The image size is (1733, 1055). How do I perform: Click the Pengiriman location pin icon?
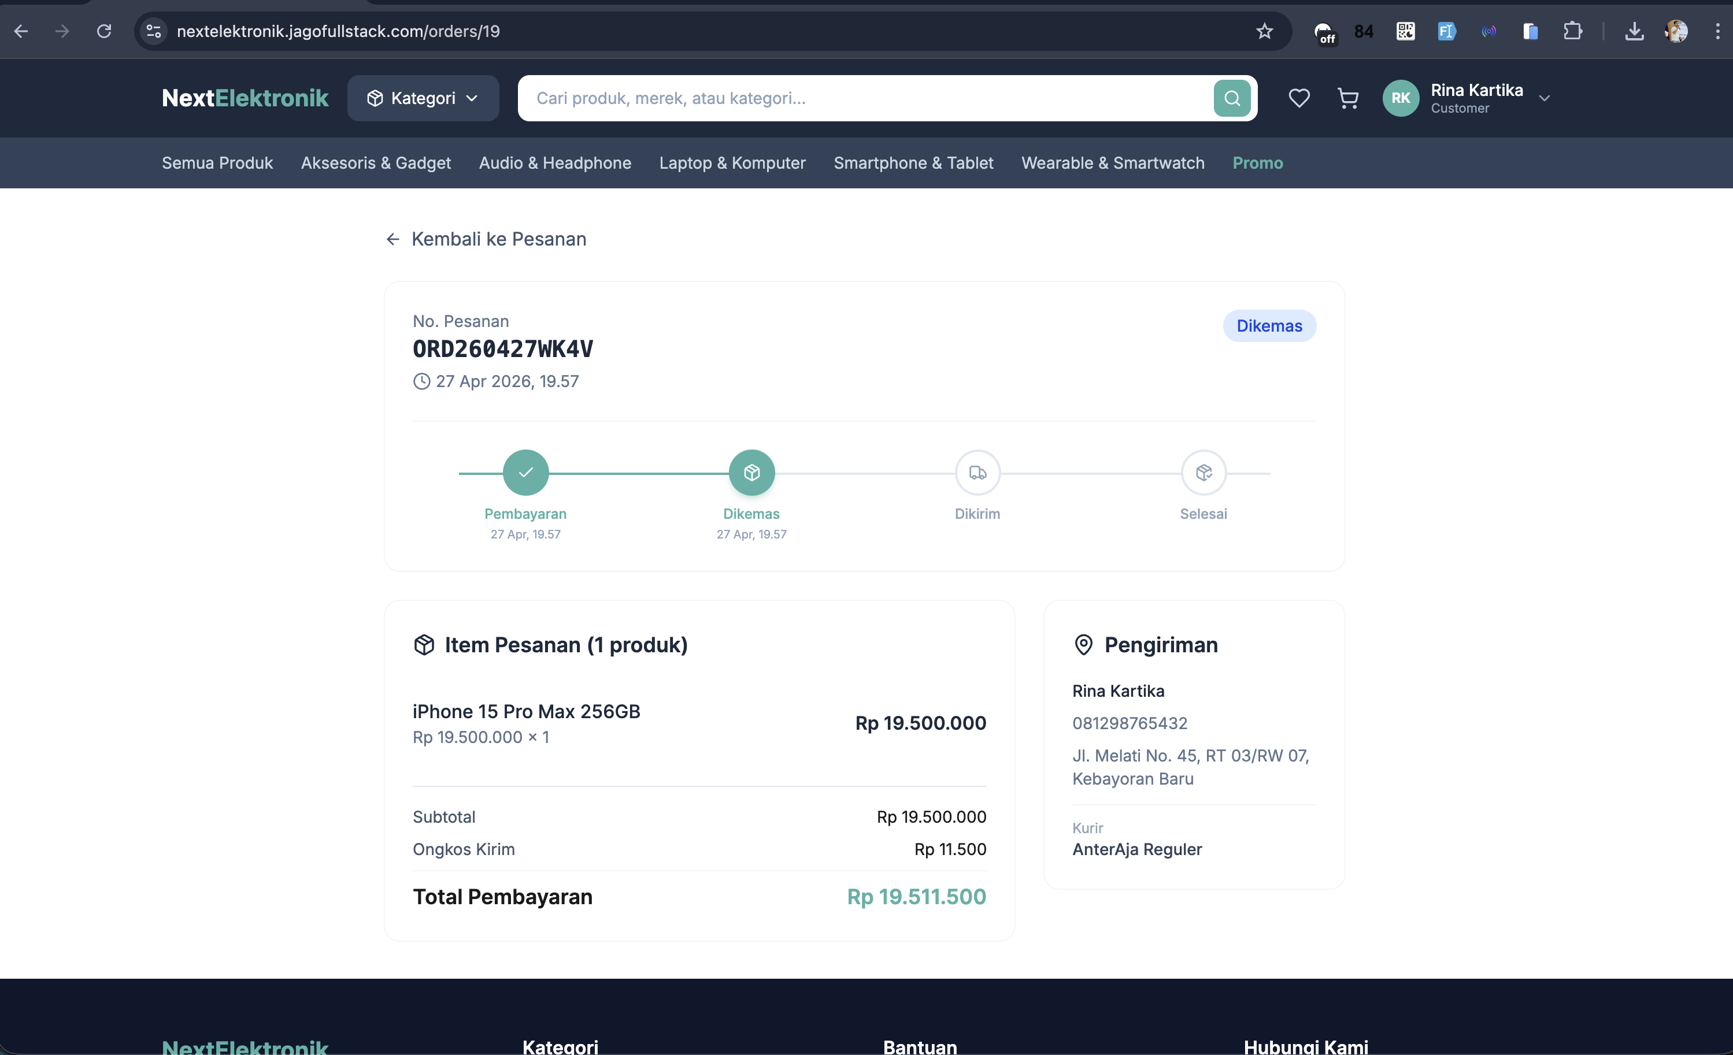(x=1084, y=645)
